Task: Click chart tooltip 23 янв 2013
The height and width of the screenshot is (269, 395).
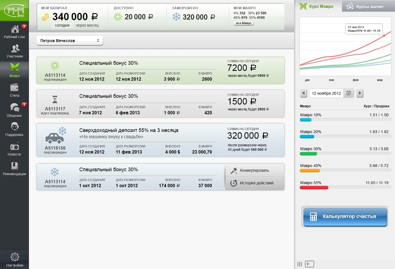Action: click(364, 29)
